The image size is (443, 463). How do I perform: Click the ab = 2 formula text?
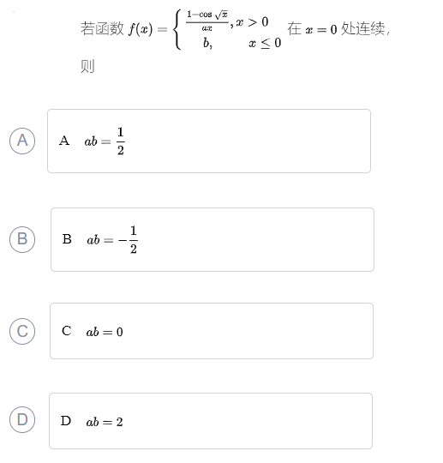pyautogui.click(x=105, y=422)
